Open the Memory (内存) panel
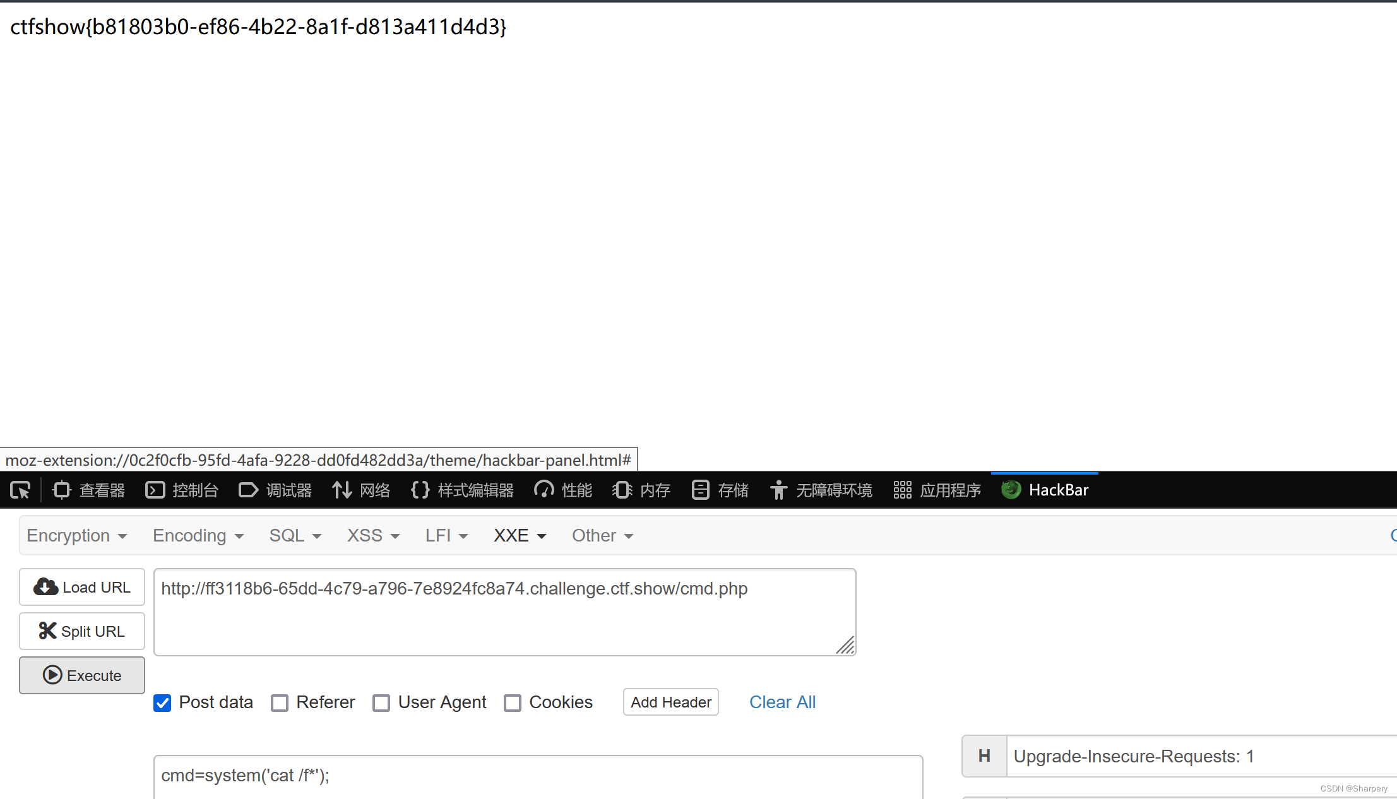This screenshot has width=1397, height=799. pyautogui.click(x=641, y=490)
